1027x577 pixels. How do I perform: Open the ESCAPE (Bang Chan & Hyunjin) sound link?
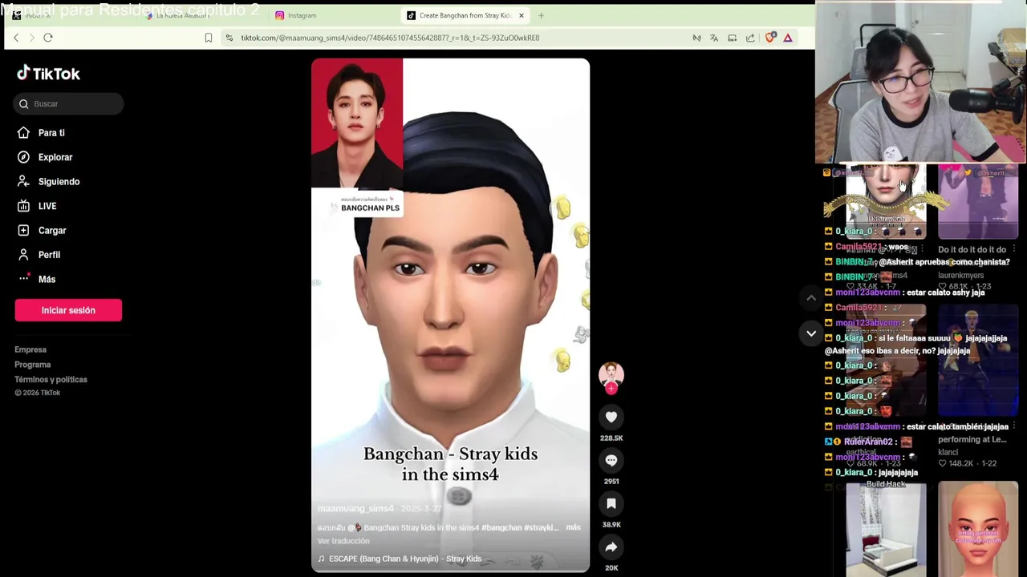(400, 559)
